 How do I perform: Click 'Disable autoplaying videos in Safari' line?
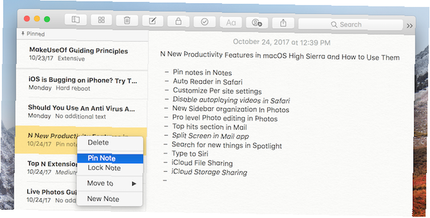point(231,100)
